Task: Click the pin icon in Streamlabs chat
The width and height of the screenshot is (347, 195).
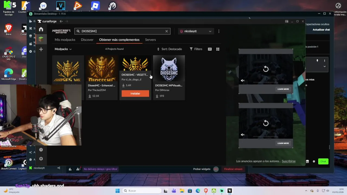Action: click(317, 61)
